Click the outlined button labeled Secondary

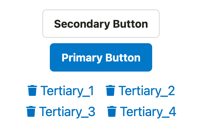pos(101,24)
